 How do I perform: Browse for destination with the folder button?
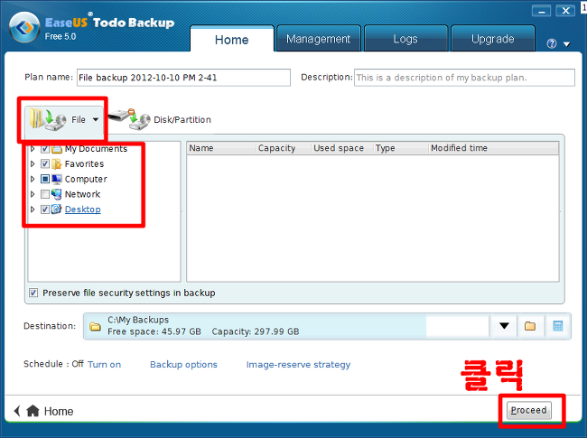click(530, 326)
